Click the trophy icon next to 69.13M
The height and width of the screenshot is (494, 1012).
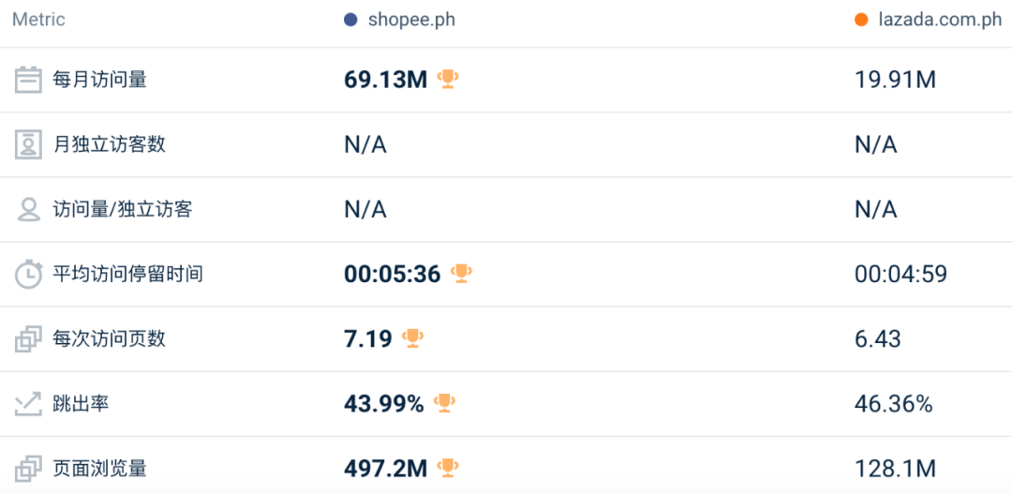(448, 80)
